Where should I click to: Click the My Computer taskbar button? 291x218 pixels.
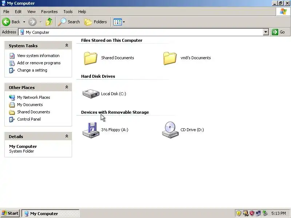point(51,214)
